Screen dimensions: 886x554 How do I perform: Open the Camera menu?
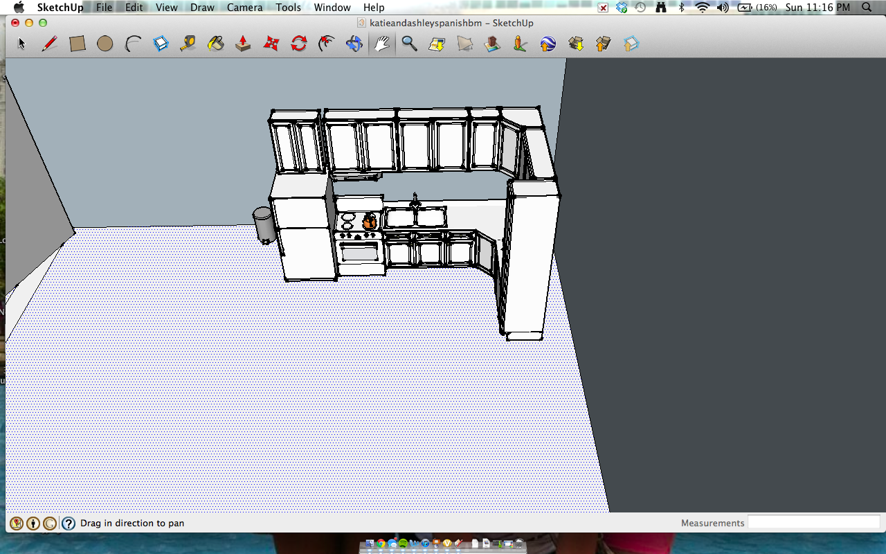(244, 8)
